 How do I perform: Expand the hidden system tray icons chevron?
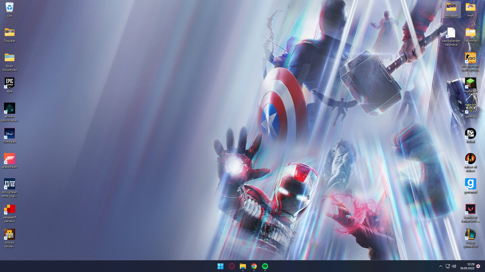pyautogui.click(x=441, y=266)
